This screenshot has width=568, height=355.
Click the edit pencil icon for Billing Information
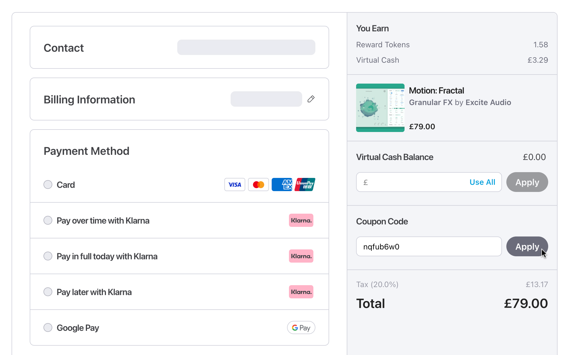(x=311, y=99)
